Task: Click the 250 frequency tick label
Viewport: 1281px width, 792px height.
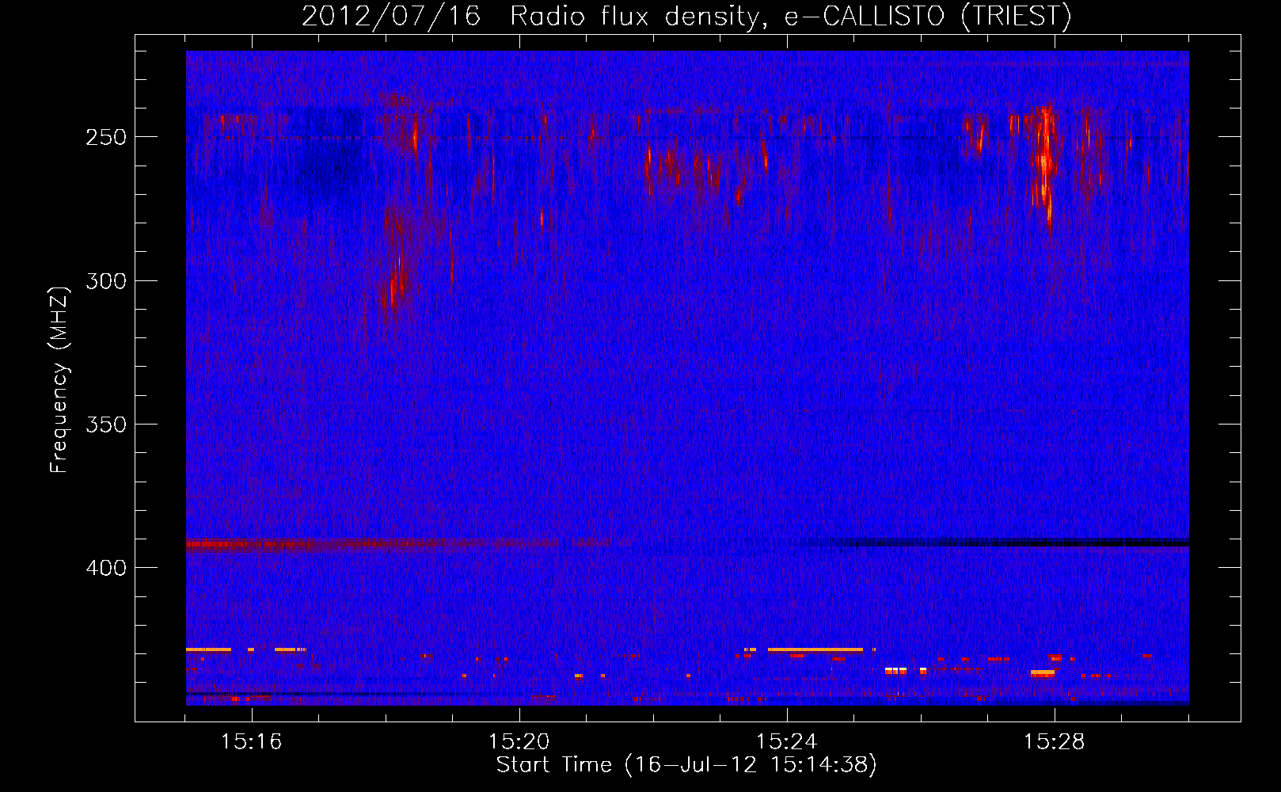Action: (106, 137)
